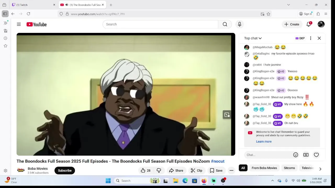Open the Boba Movies channel avatar
This screenshot has height=188, width=335.
pos(21,170)
